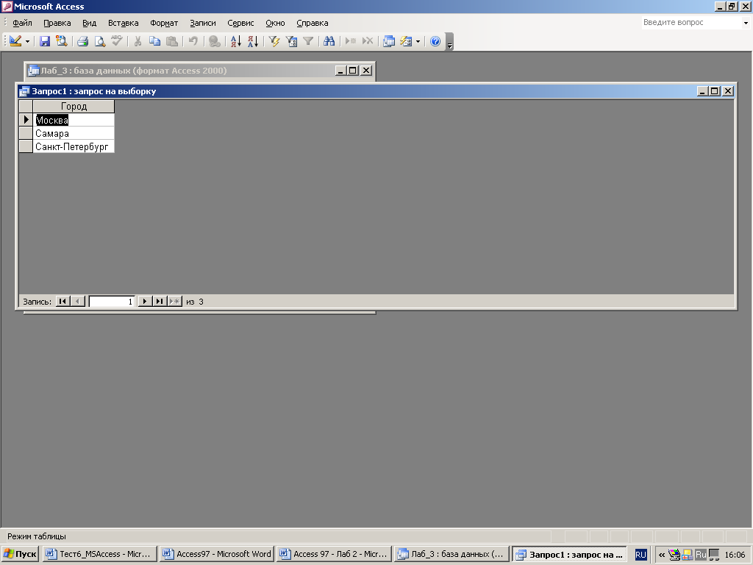Screen dimensions: 753x565
Task: Click the New Object AutoForm icon
Action: tap(406, 41)
